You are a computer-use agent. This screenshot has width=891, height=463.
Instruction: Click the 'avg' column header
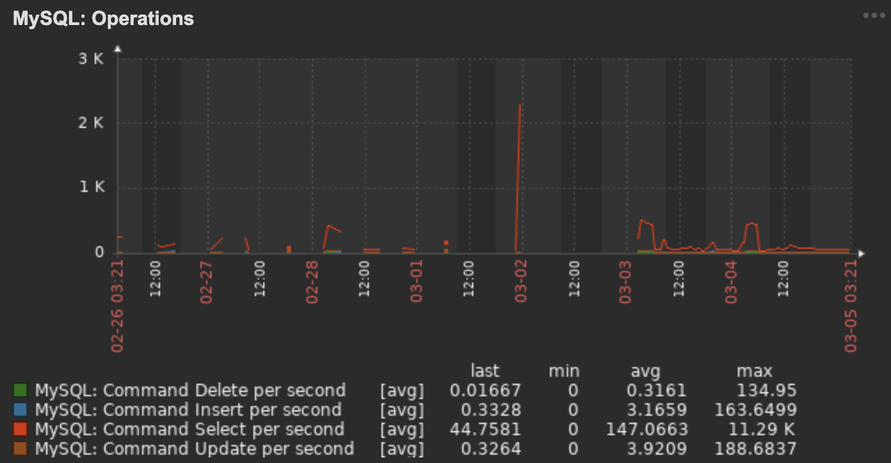646,373
